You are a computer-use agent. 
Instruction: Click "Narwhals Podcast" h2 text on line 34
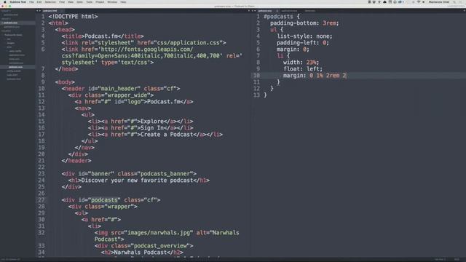(141, 253)
